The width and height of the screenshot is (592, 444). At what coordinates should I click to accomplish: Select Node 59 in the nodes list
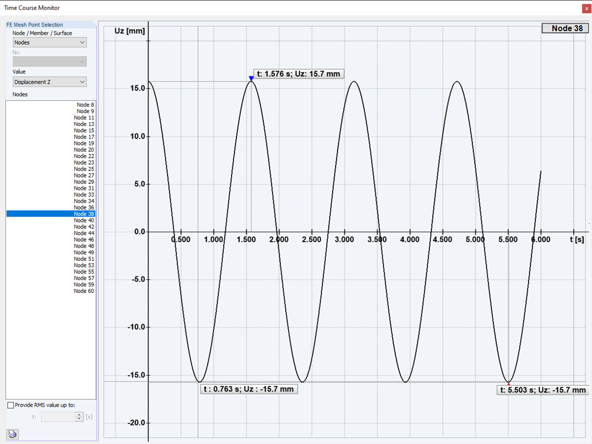pyautogui.click(x=50, y=284)
